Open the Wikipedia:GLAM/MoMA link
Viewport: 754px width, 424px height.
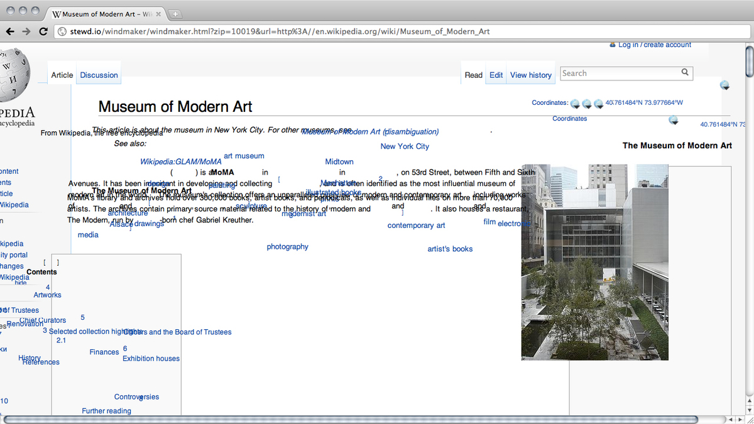point(181,162)
